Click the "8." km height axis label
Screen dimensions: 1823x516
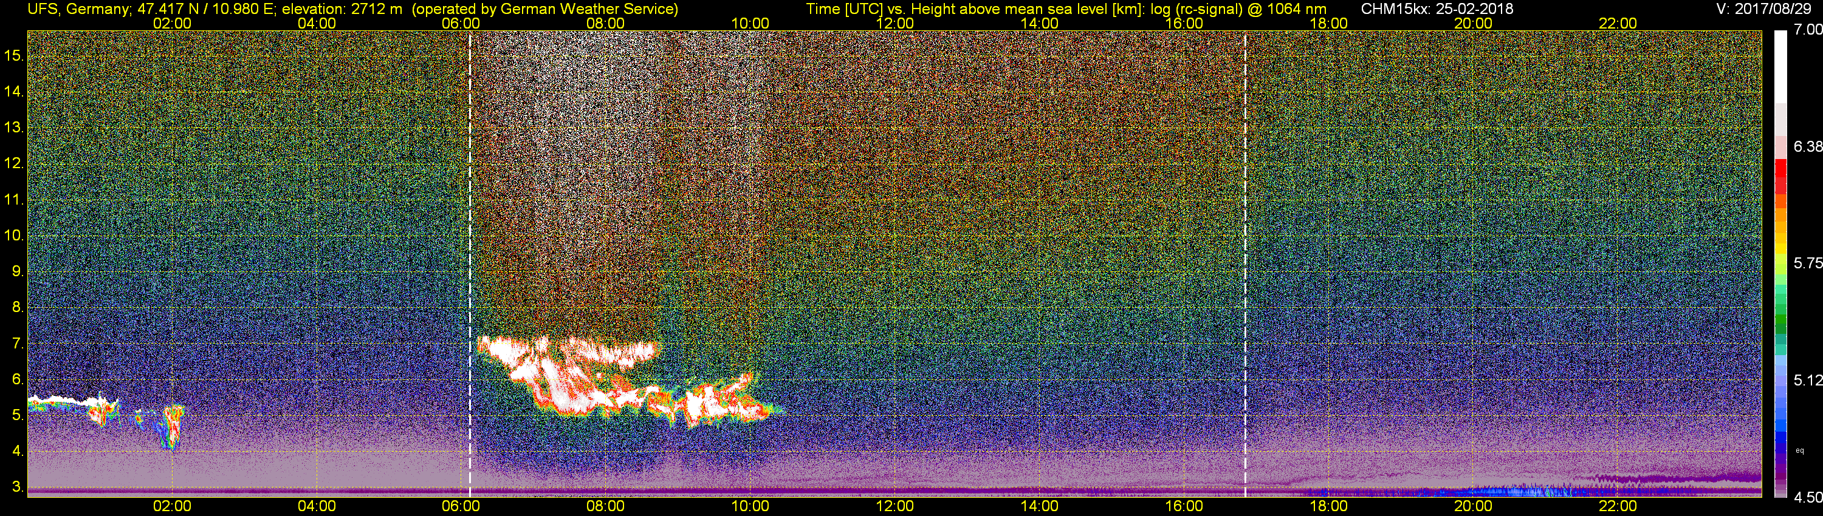pyautogui.click(x=18, y=308)
